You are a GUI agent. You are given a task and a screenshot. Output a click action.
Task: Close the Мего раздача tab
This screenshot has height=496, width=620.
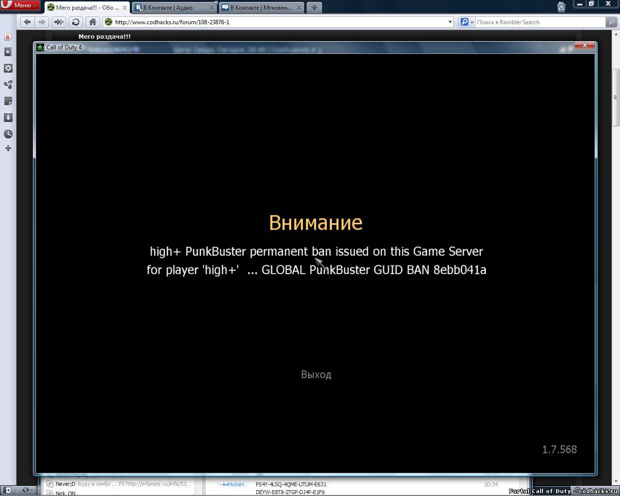[124, 8]
